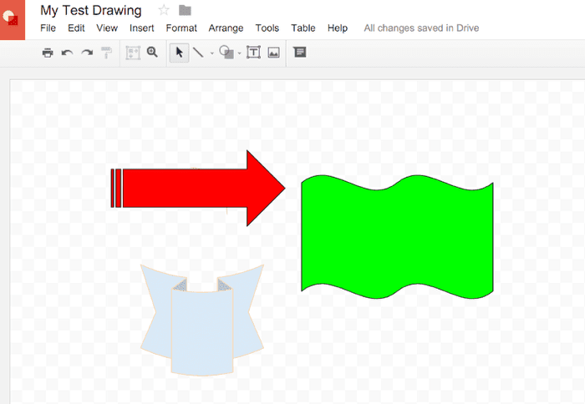The width and height of the screenshot is (585, 404).
Task: Undo the last action
Action: pos(67,53)
